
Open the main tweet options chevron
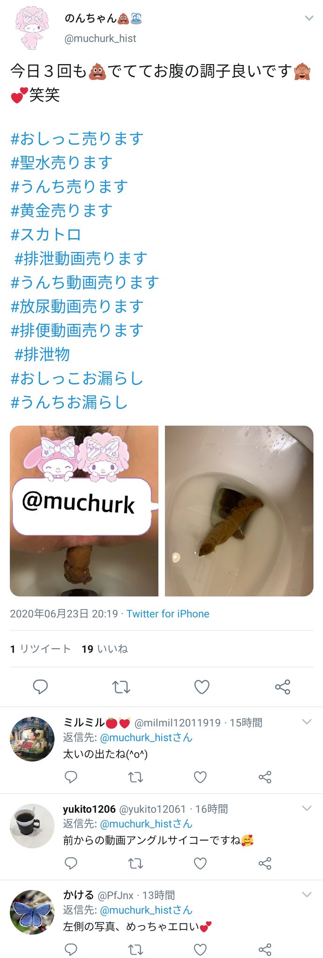coord(309,18)
